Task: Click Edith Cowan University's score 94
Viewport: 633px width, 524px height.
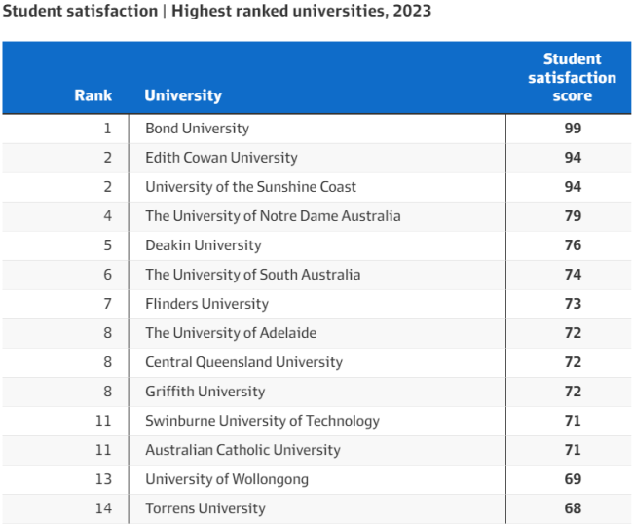Action: click(x=573, y=158)
